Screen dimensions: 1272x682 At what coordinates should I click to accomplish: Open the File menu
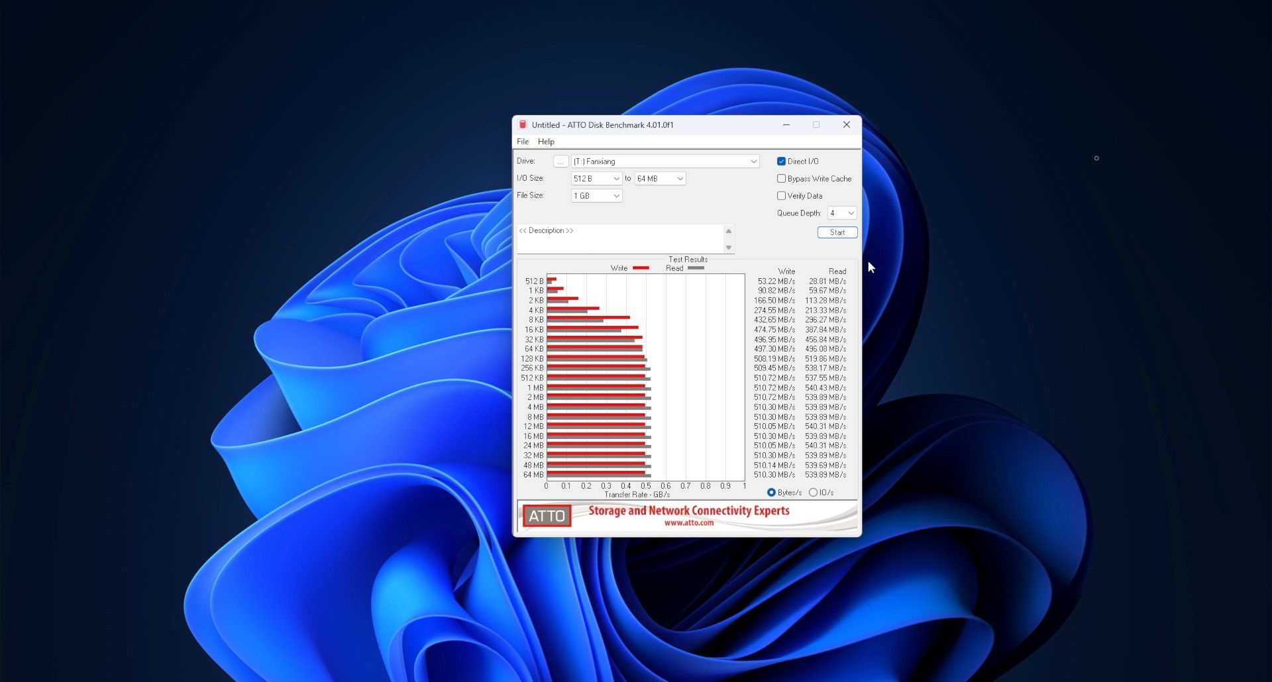(x=523, y=142)
